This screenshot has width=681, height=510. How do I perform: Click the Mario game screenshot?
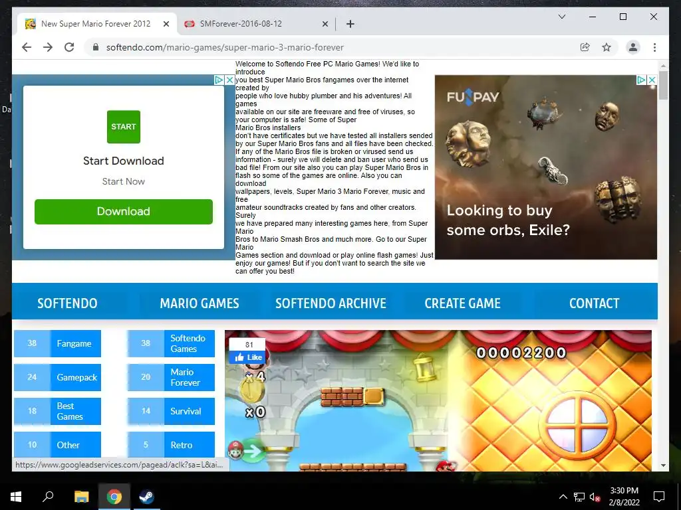pyautogui.click(x=438, y=400)
